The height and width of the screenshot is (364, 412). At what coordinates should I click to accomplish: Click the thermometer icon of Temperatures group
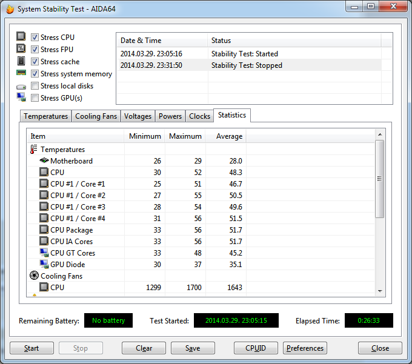(33, 149)
